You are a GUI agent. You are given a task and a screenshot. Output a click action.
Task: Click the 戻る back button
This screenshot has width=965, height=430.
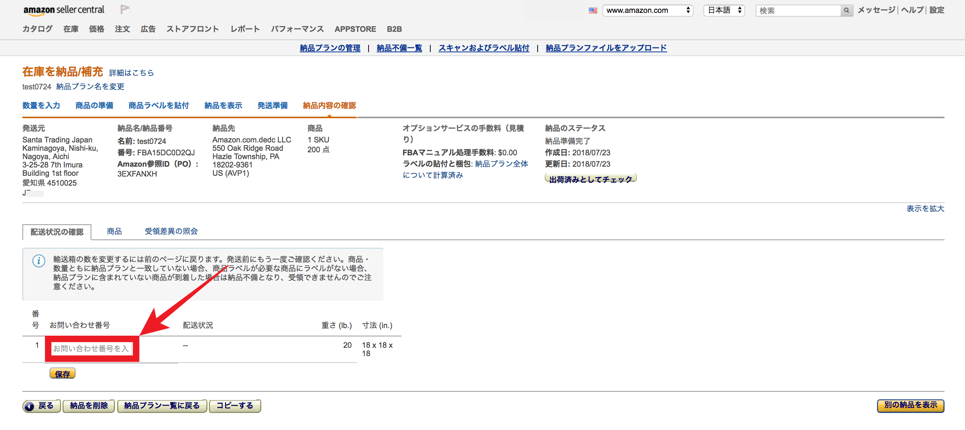pos(42,406)
